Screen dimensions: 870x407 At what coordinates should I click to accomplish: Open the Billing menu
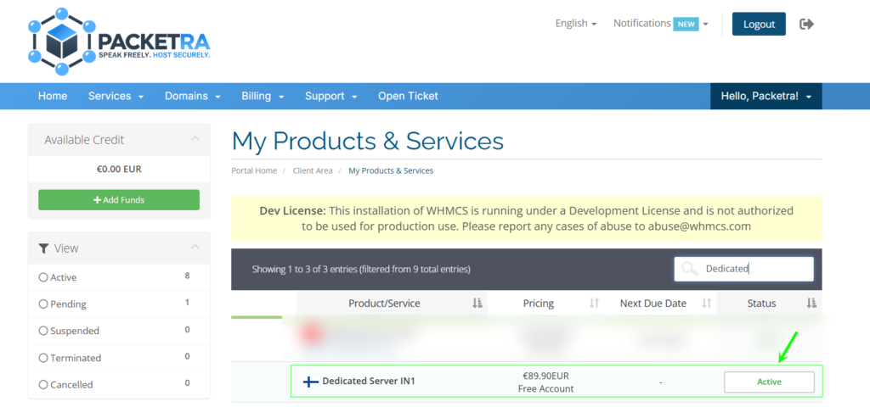click(x=263, y=96)
